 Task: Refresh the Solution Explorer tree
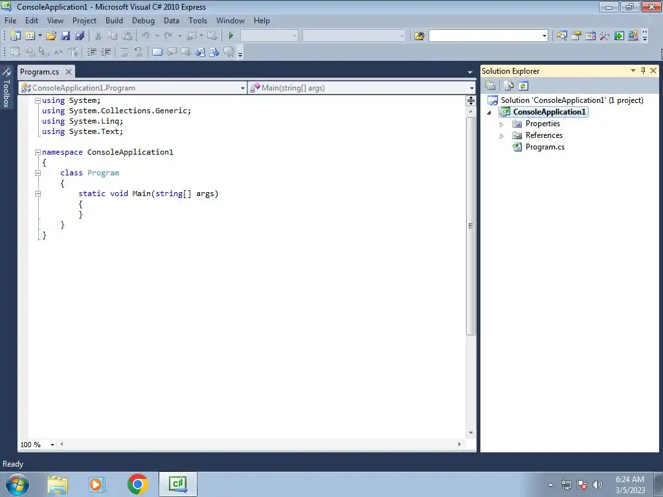click(523, 86)
